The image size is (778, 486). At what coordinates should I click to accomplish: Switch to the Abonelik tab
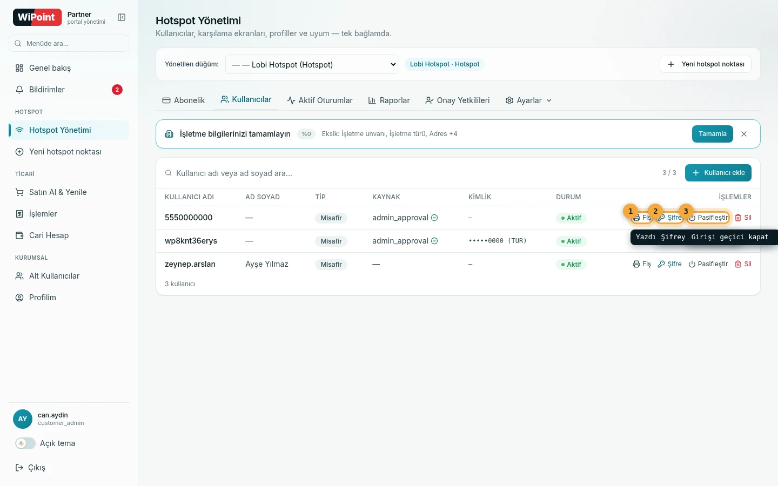(x=184, y=100)
